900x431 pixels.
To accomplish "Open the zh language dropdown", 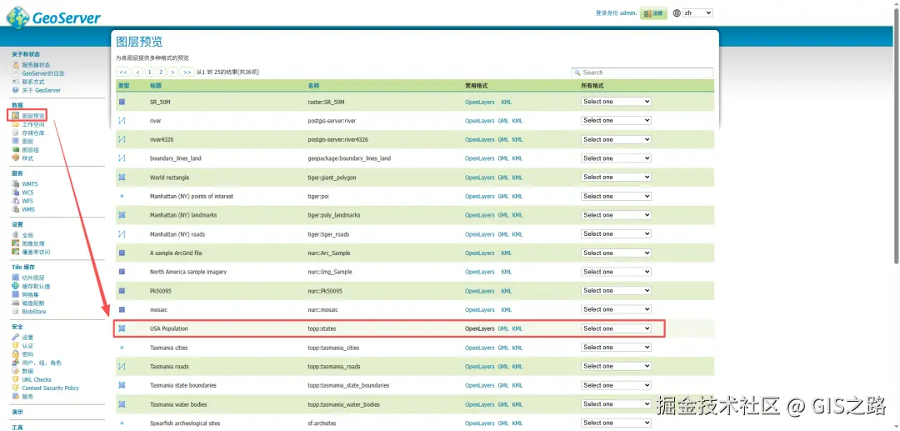I will coord(697,13).
